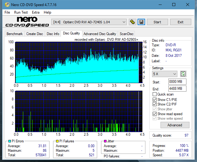Viewport: 197px width, 162px height.
Task: Click PI Failures total 521
Action: click(92, 155)
